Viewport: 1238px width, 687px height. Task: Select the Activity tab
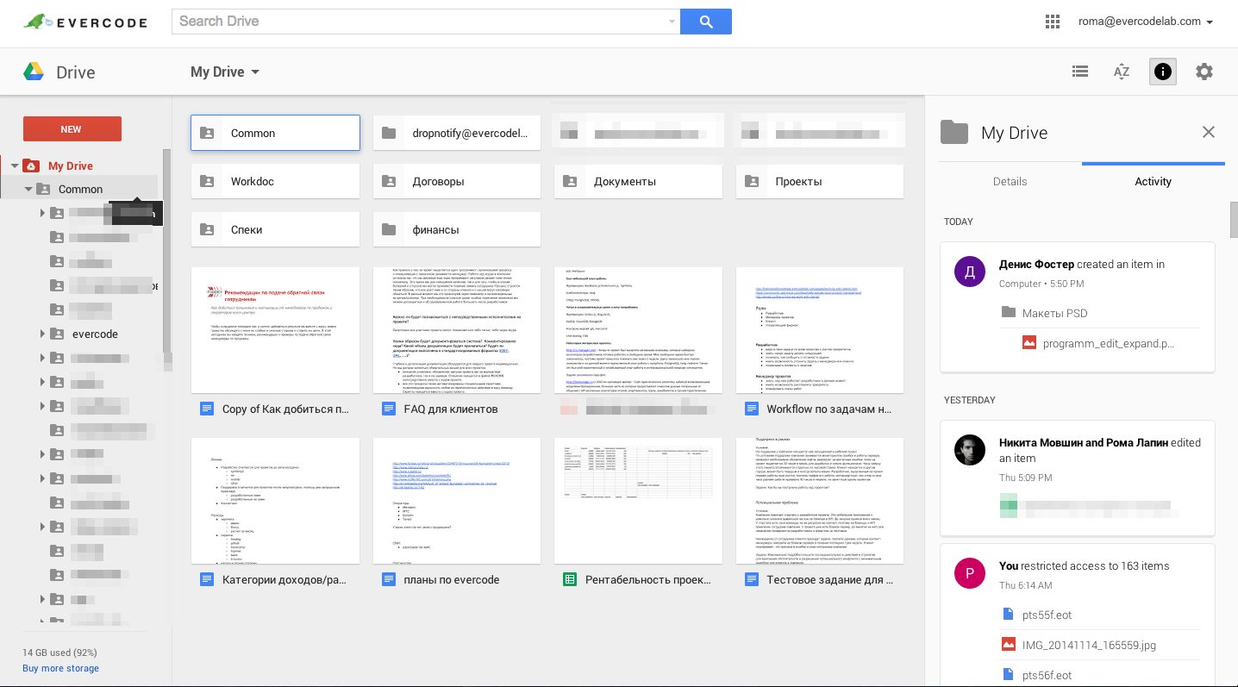point(1153,181)
